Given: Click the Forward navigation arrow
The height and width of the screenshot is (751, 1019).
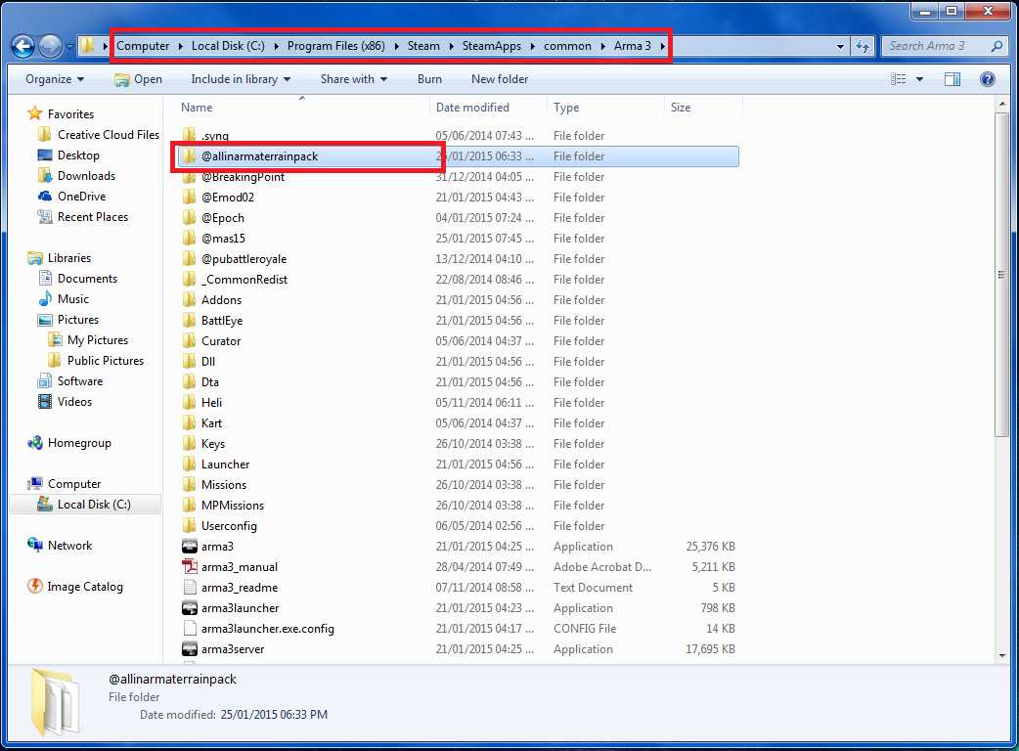Looking at the screenshot, I should click(x=51, y=46).
